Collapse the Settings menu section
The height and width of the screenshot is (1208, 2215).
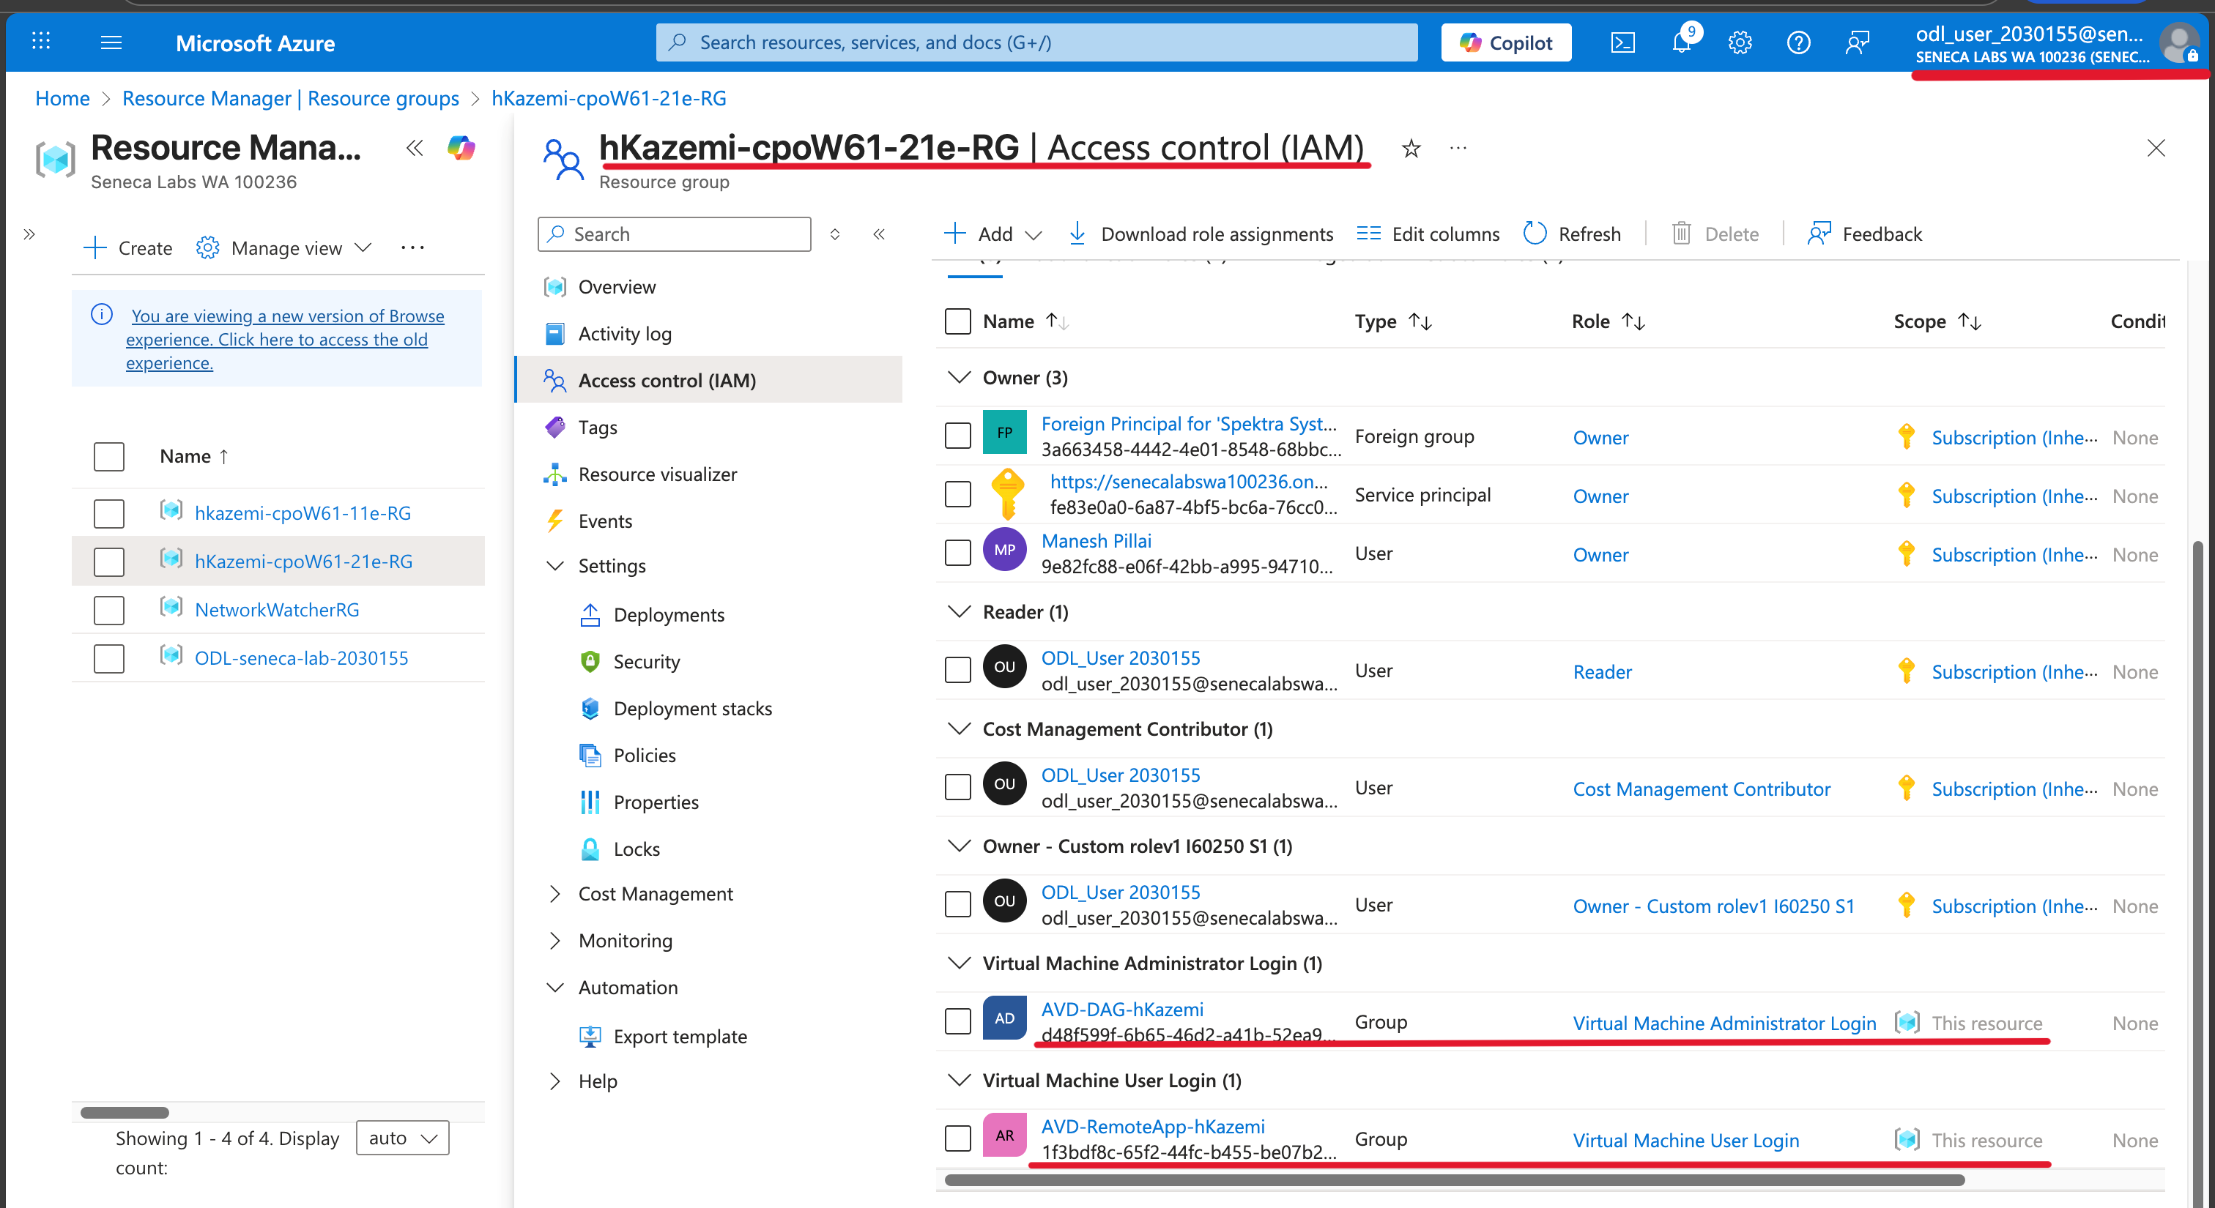[x=555, y=565]
